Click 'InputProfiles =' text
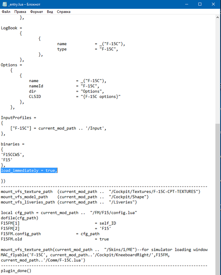221x275 pixels. click(x=18, y=118)
